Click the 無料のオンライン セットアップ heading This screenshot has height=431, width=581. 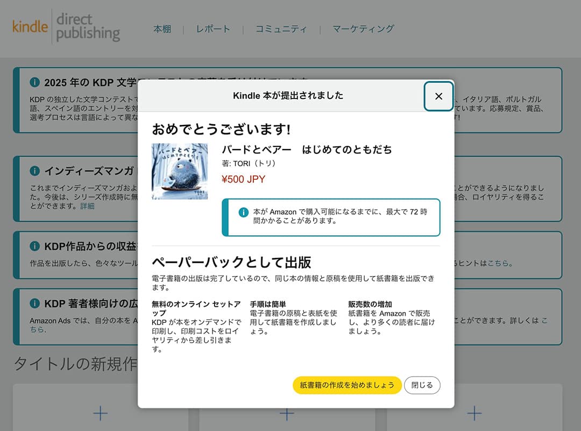(196, 308)
